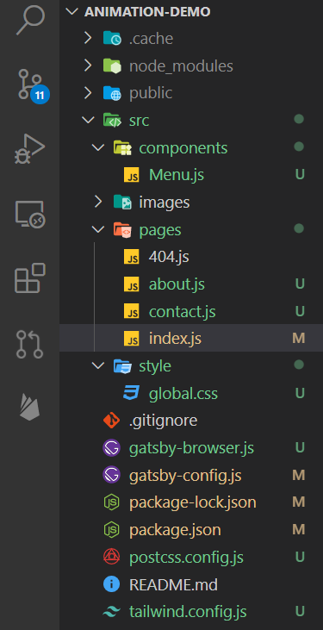
Task: Click the JS icon next to 404.js
Action: [132, 257]
